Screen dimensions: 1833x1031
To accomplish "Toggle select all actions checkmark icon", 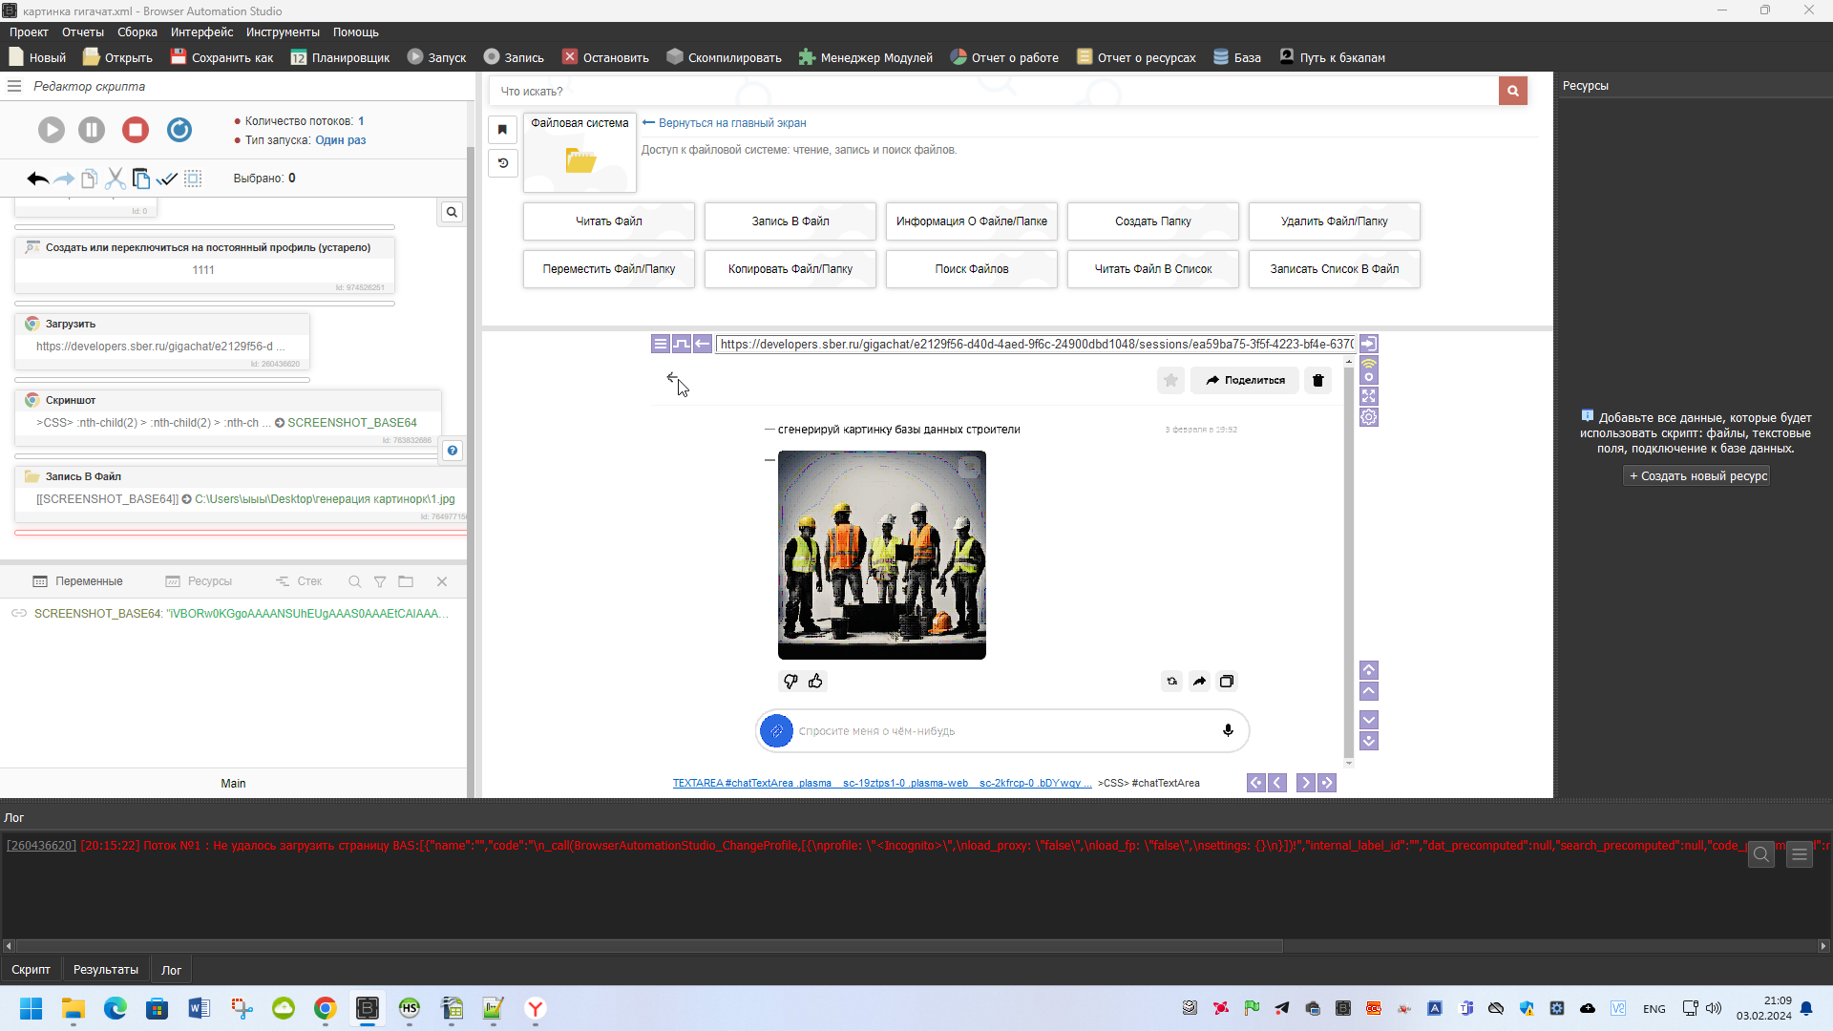I will (167, 179).
